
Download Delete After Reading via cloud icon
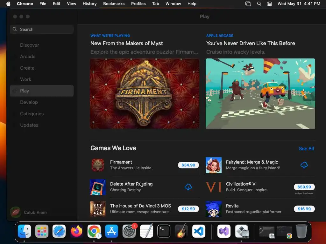click(x=188, y=187)
